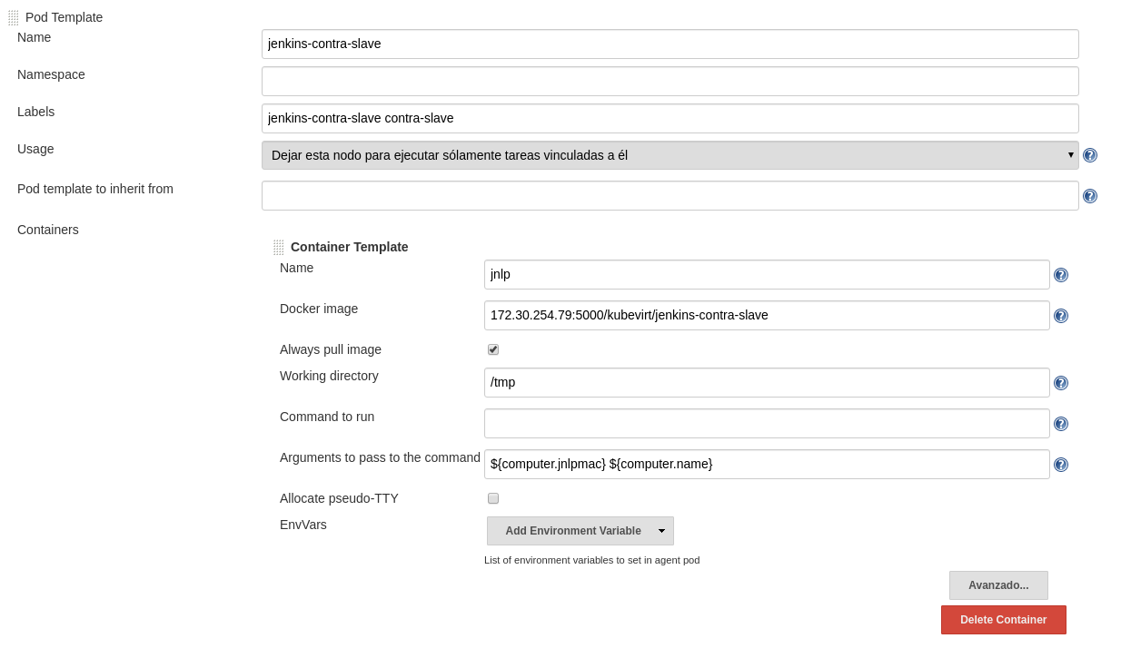
Task: Enable Allocate pseudo-TTY
Action: [492, 497]
